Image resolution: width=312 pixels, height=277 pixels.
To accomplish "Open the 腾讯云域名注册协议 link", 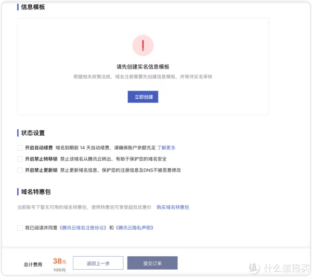I will [83, 228].
